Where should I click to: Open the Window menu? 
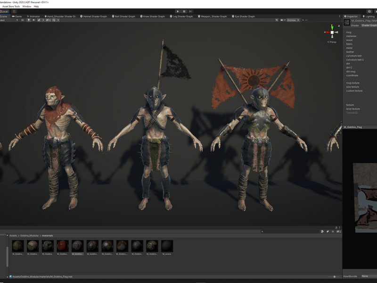pyautogui.click(x=27, y=7)
